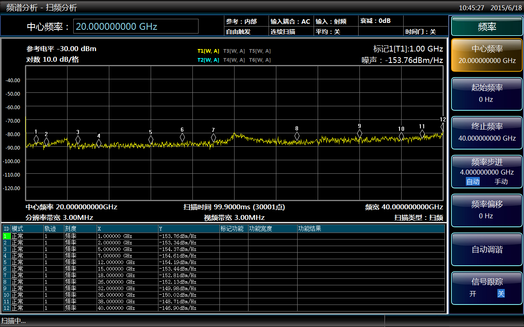Open the 频率 menu header

(487, 27)
